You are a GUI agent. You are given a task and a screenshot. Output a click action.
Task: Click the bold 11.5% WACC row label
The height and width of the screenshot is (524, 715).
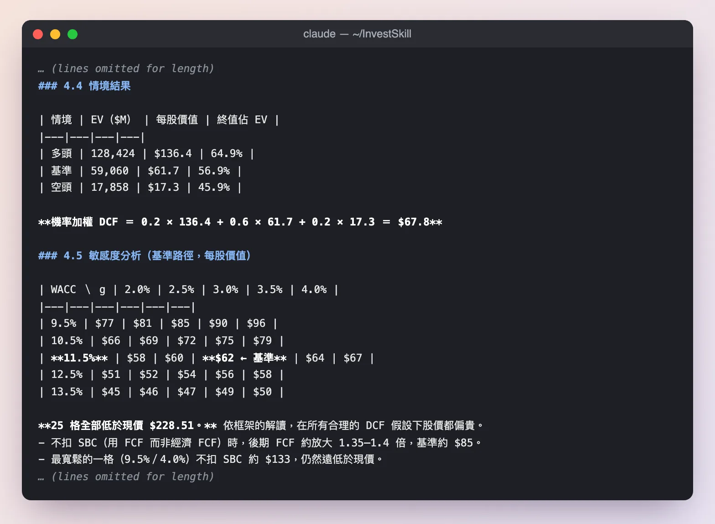pyautogui.click(x=79, y=358)
